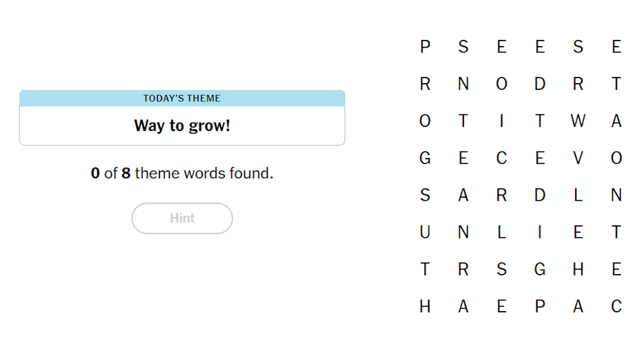Select the letter P in the grid's top-left corner
This screenshot has width=643, height=342.
point(424,47)
